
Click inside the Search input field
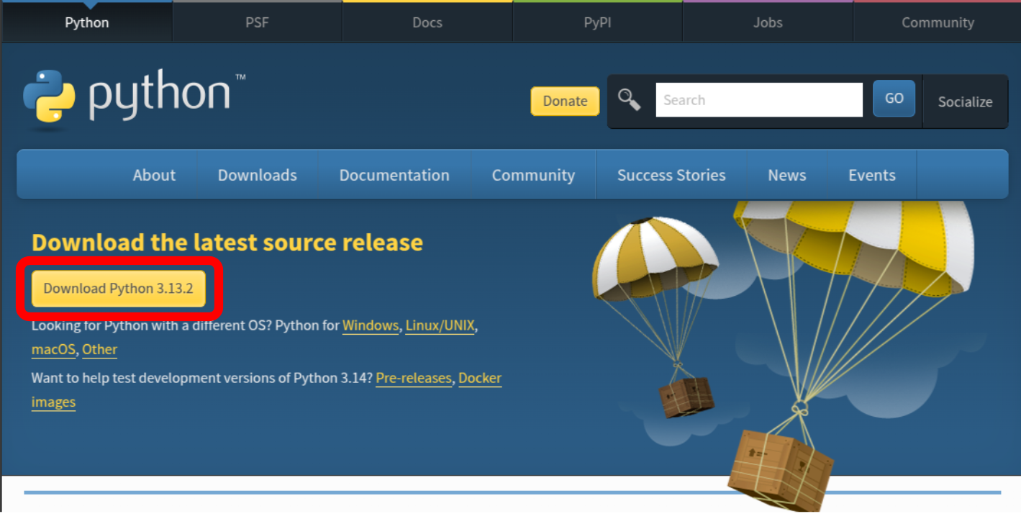click(758, 99)
